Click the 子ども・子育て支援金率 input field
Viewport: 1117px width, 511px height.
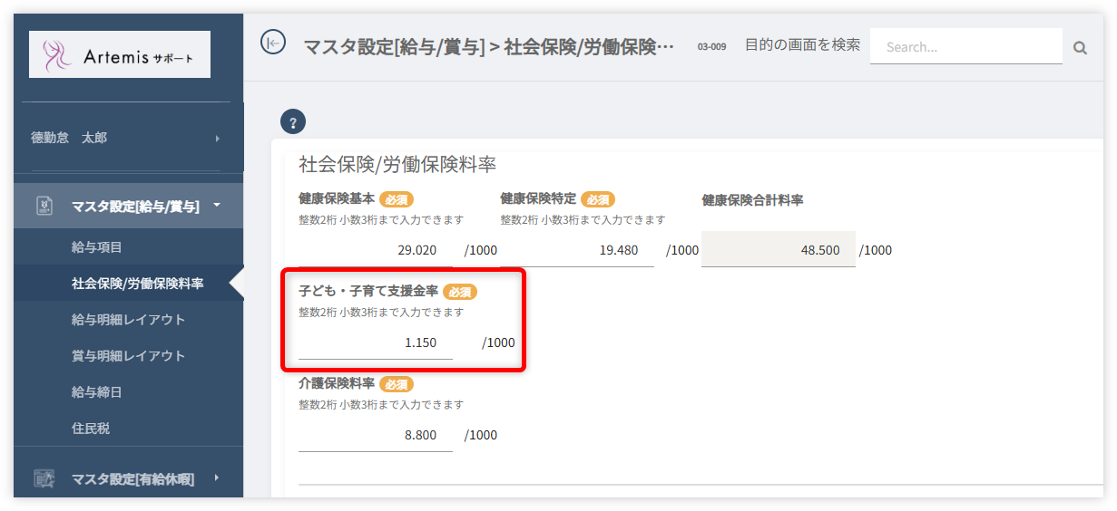pos(376,343)
